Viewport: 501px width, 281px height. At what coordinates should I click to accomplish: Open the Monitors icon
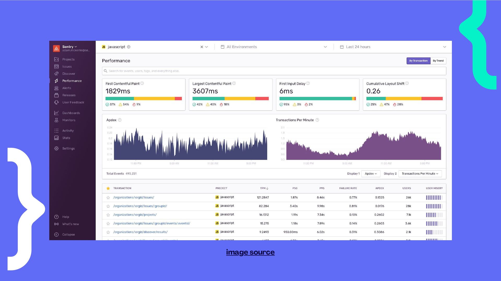click(56, 120)
